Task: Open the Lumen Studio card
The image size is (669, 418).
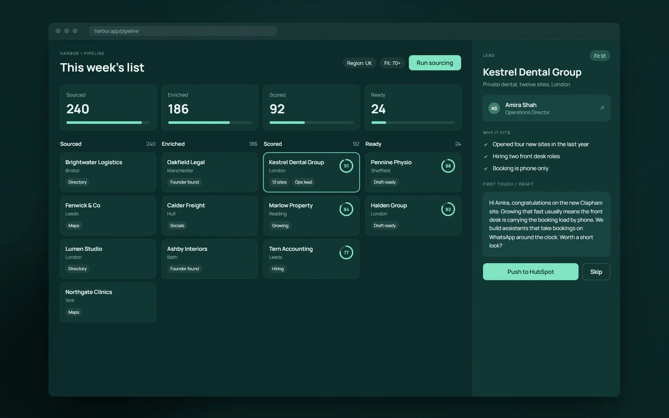Action: click(108, 259)
